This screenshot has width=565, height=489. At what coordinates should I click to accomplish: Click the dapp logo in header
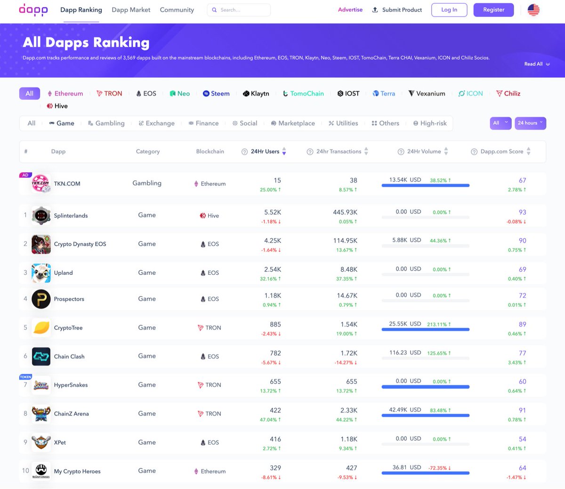click(33, 10)
